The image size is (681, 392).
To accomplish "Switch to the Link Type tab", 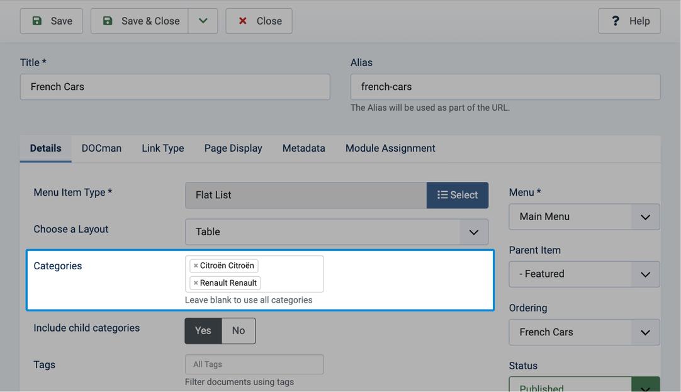I will click(x=163, y=148).
